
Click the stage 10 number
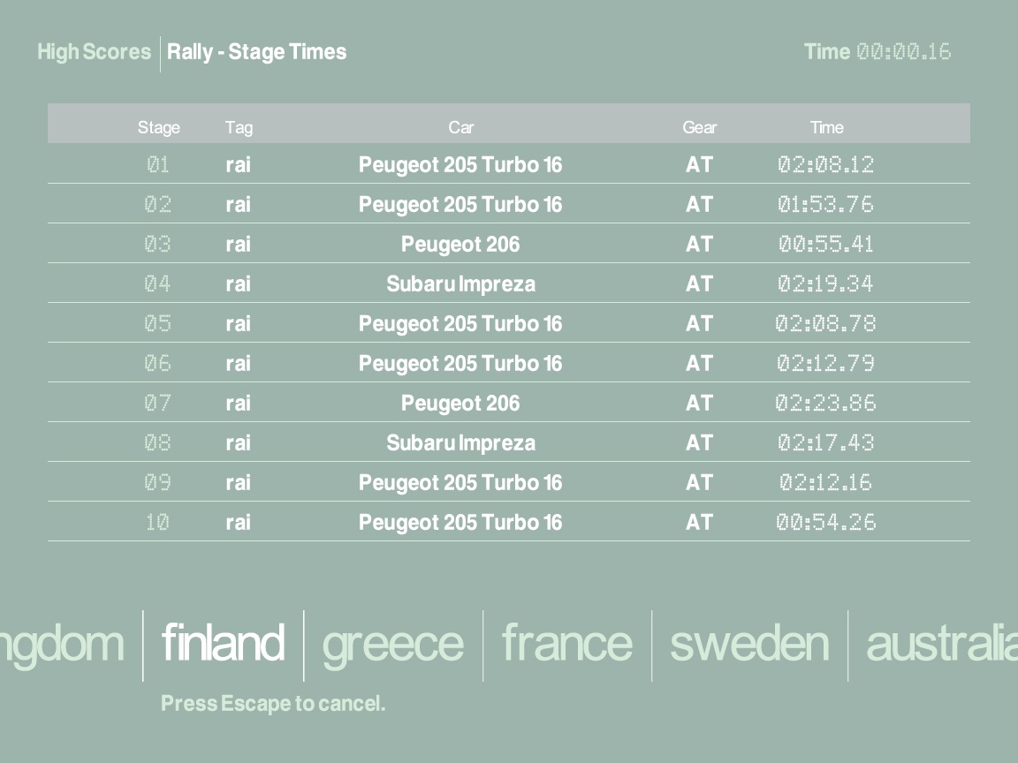[157, 522]
